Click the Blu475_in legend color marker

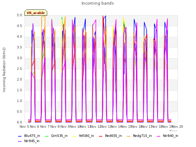20,136
